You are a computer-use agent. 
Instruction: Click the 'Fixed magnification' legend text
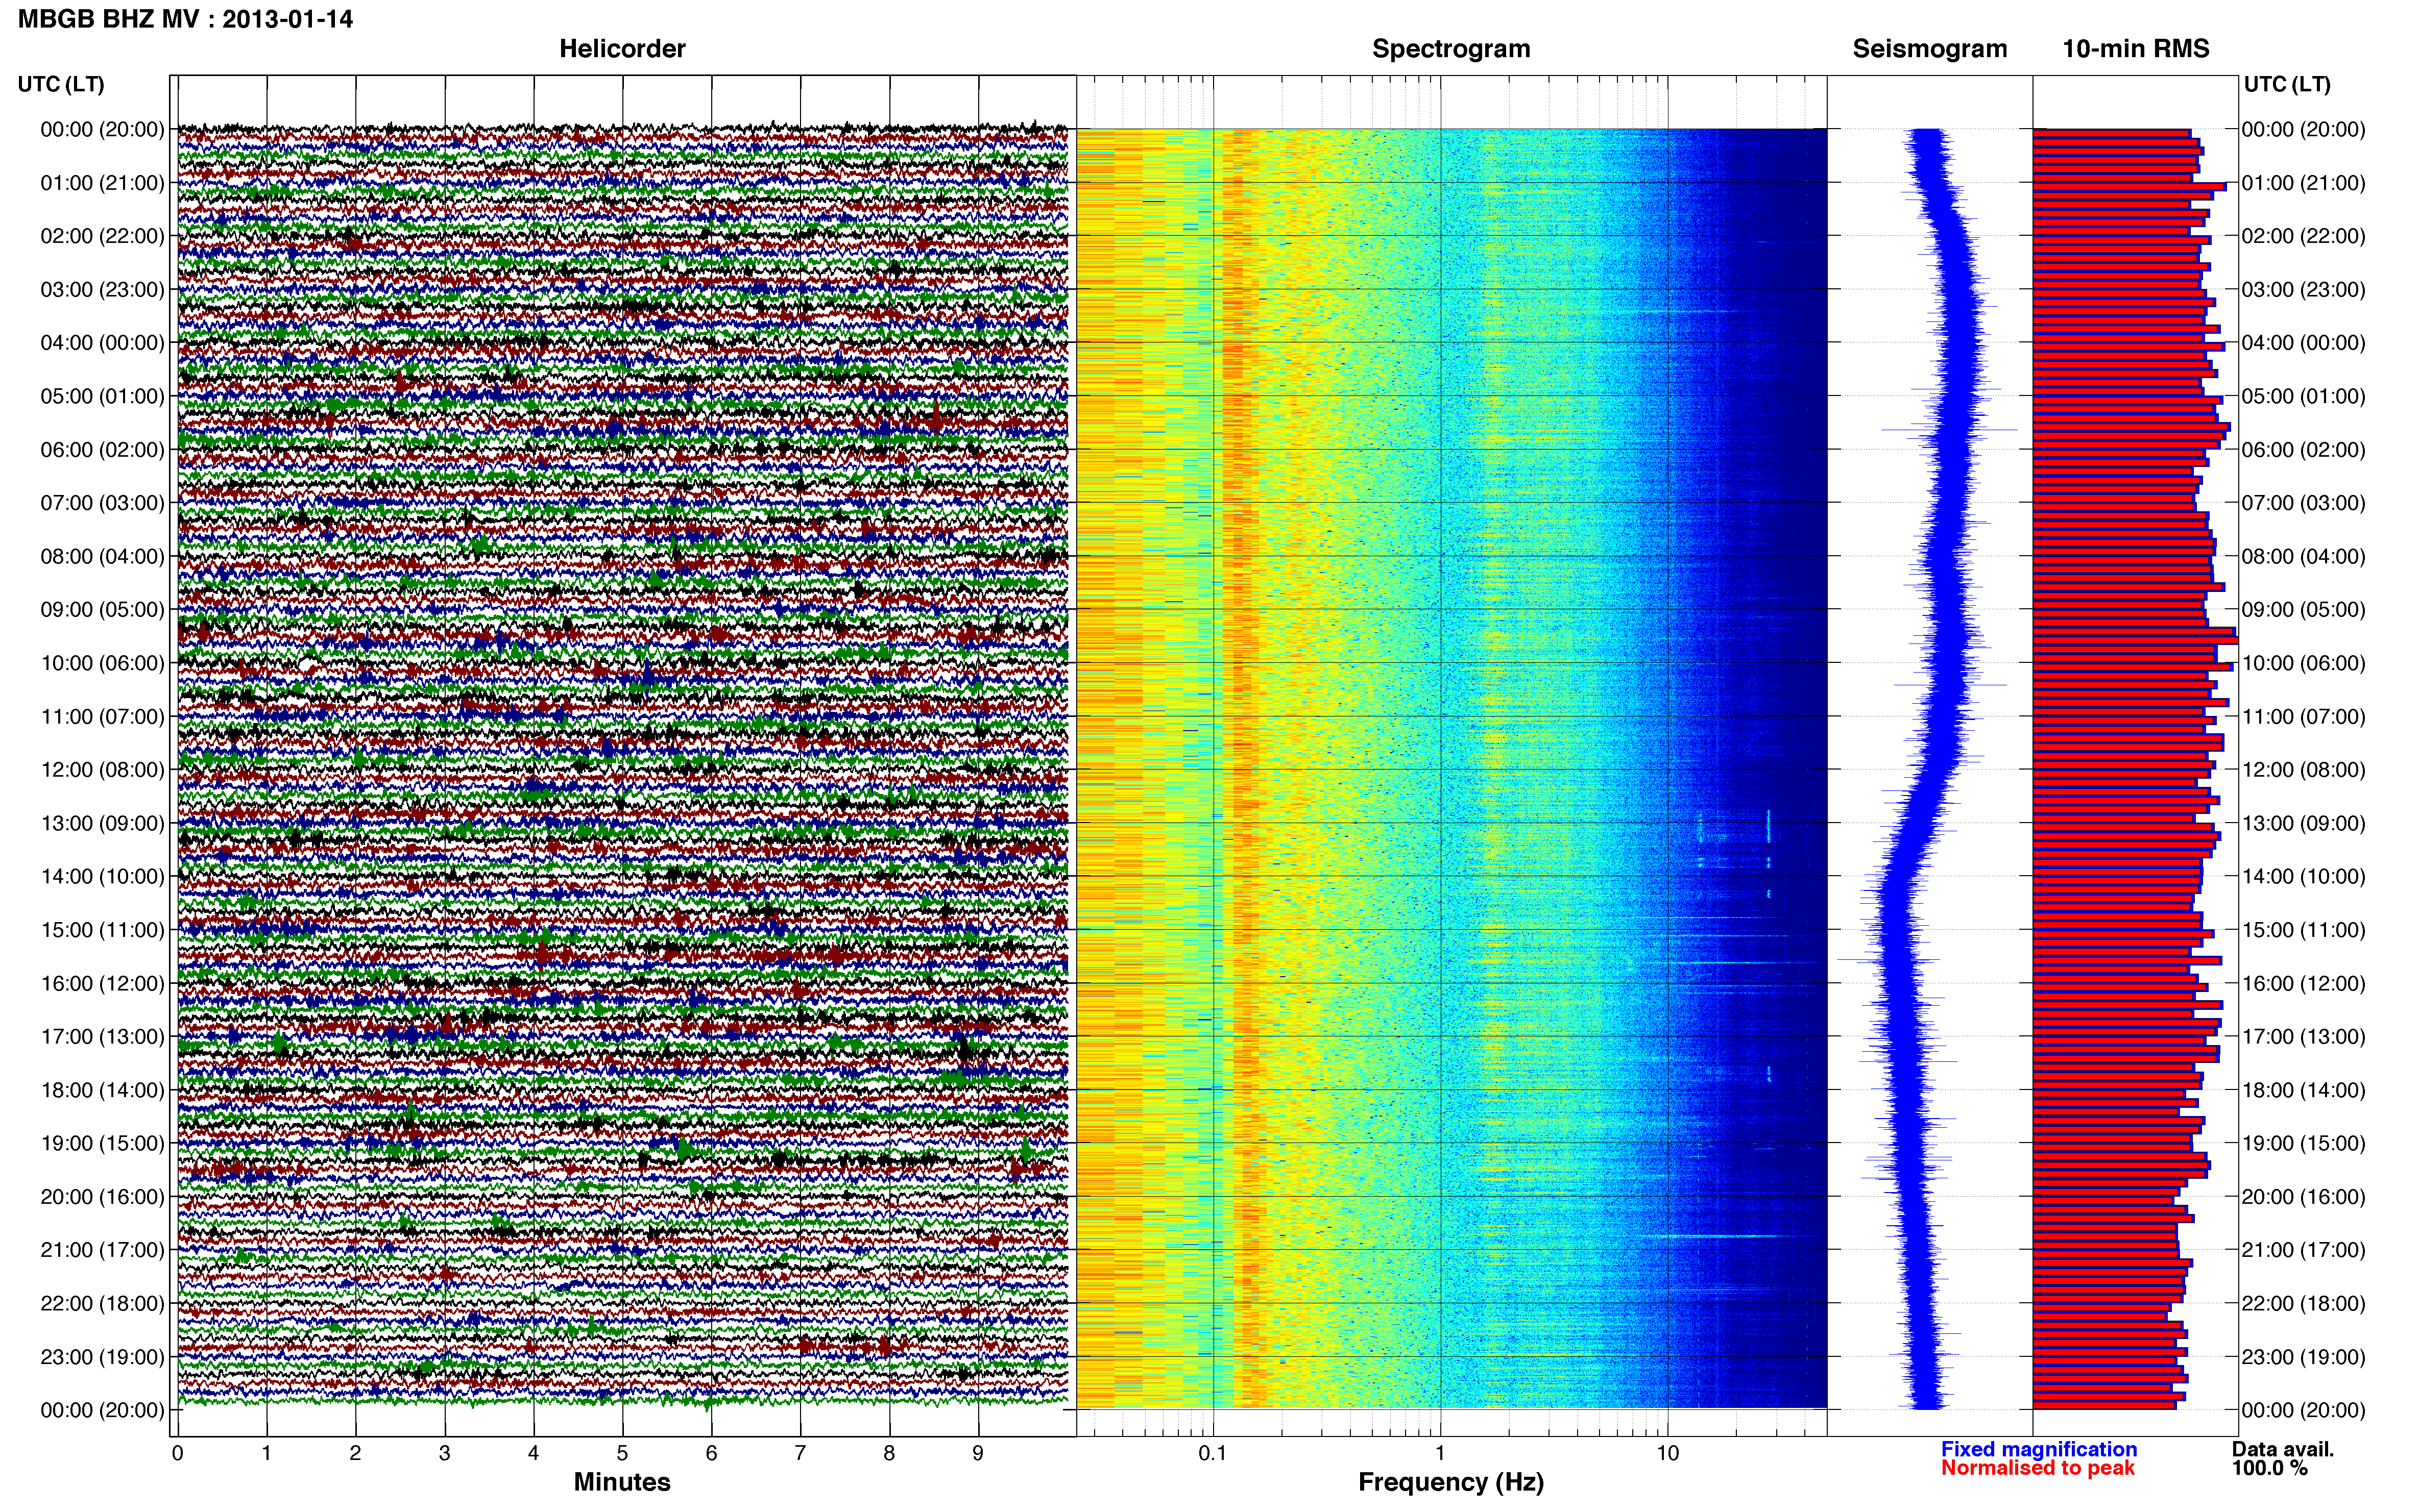pyautogui.click(x=2039, y=1449)
